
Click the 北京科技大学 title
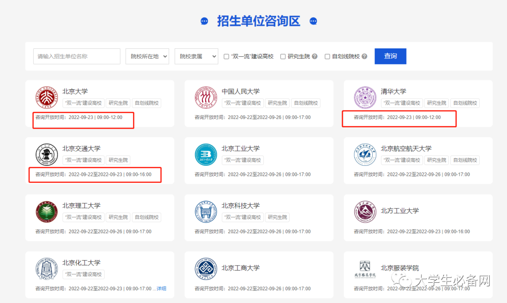[240, 206]
